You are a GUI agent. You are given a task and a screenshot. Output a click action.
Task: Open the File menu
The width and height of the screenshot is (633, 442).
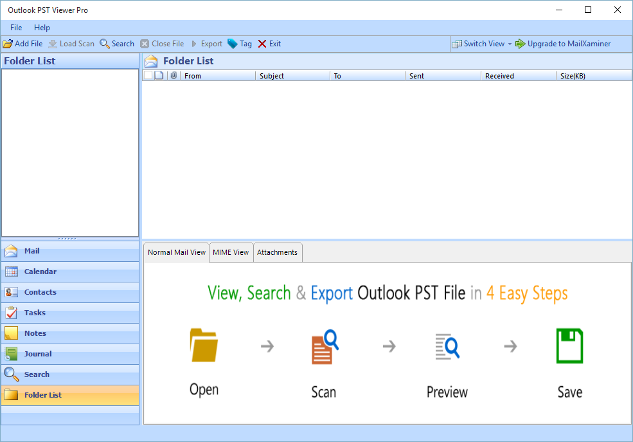click(16, 28)
